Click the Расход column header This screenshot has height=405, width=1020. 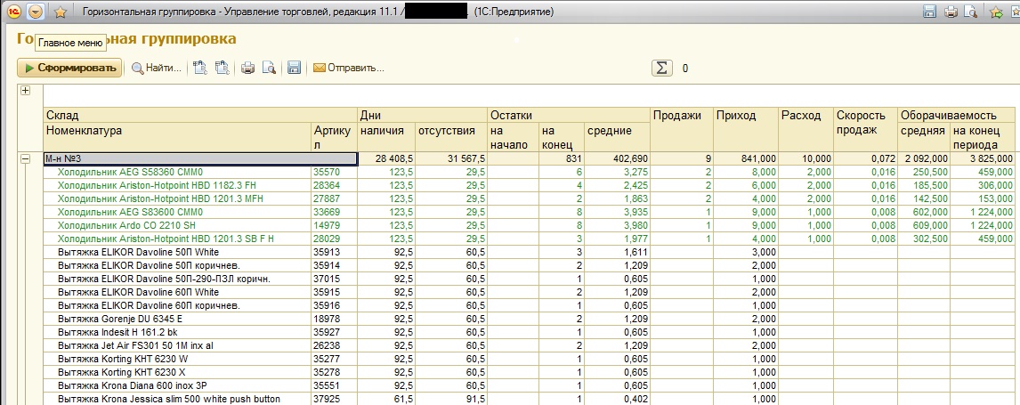[x=806, y=129]
